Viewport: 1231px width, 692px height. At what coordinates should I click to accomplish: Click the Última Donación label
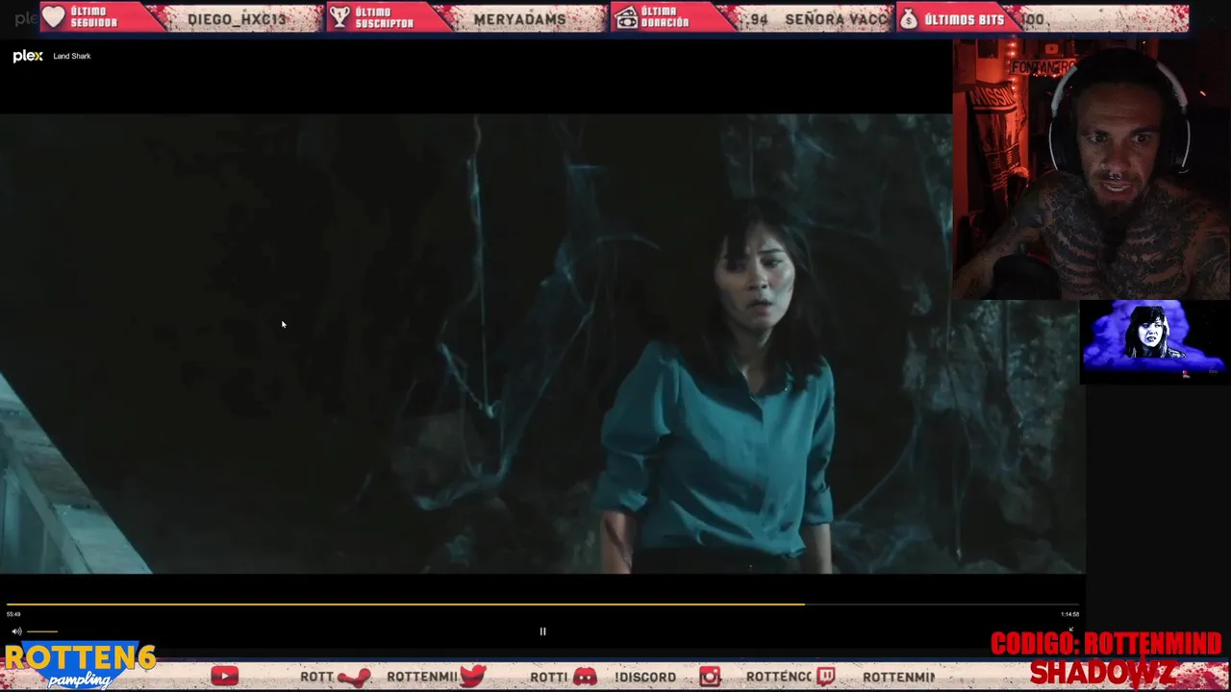click(666, 18)
